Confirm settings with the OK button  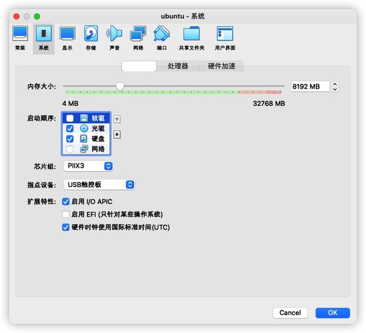333,312
